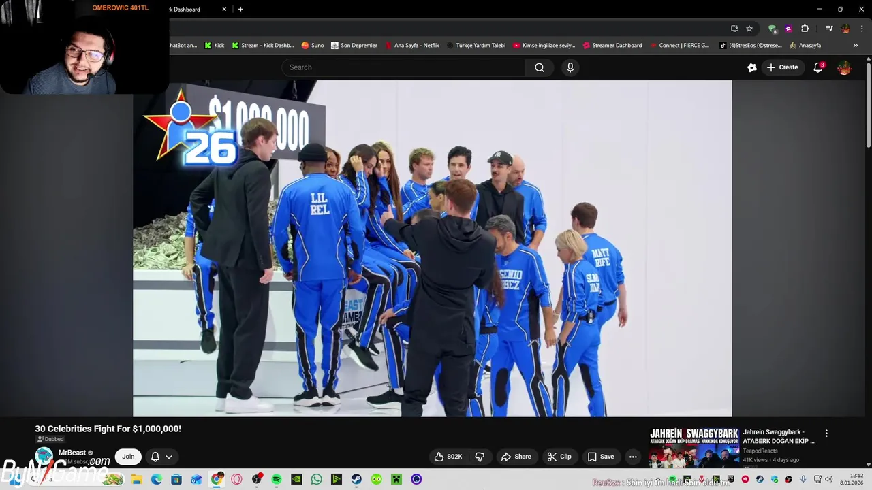Open the Chrome extensions puzzle icon

pos(805,29)
